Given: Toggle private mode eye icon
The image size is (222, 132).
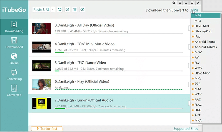Looking at the screenshot, I should pos(83,10).
